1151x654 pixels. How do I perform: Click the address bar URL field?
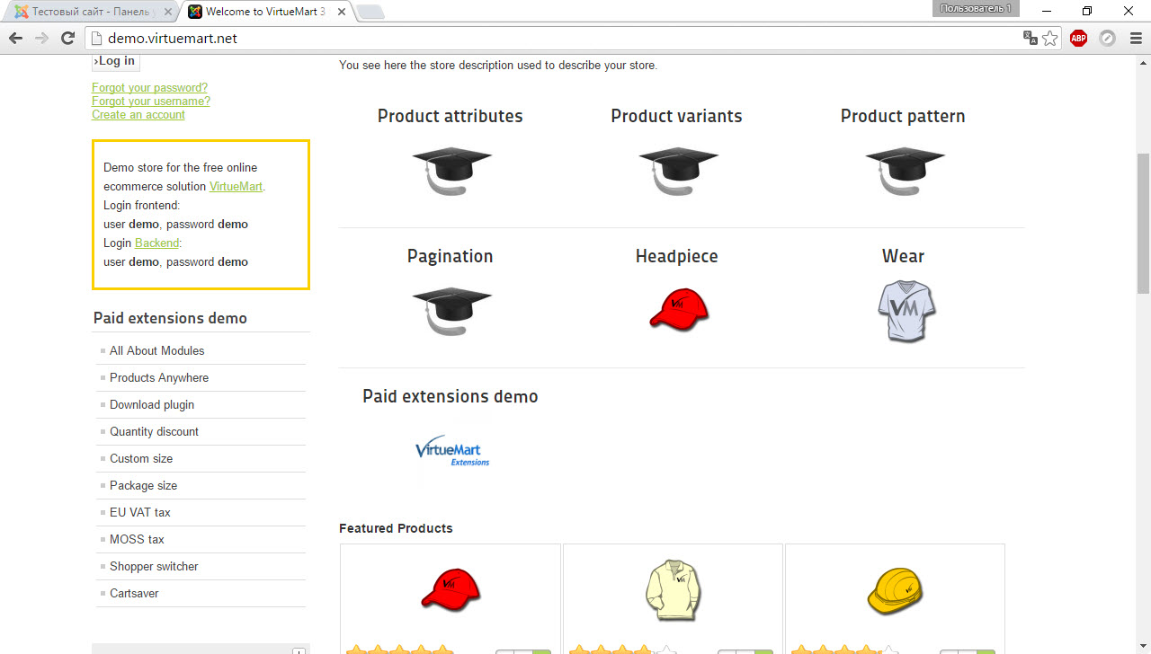[558, 38]
